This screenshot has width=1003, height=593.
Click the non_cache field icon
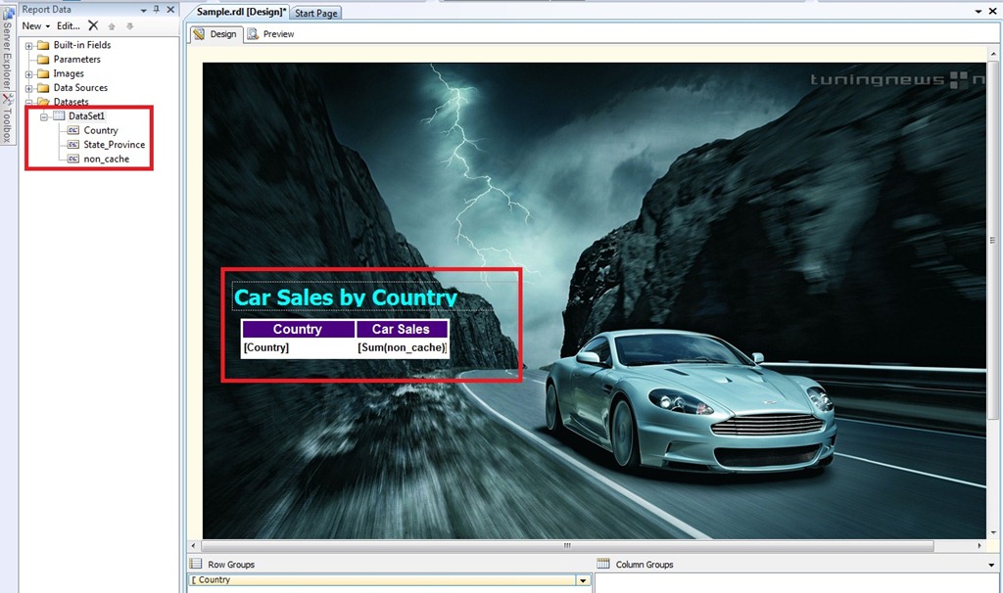(72, 160)
